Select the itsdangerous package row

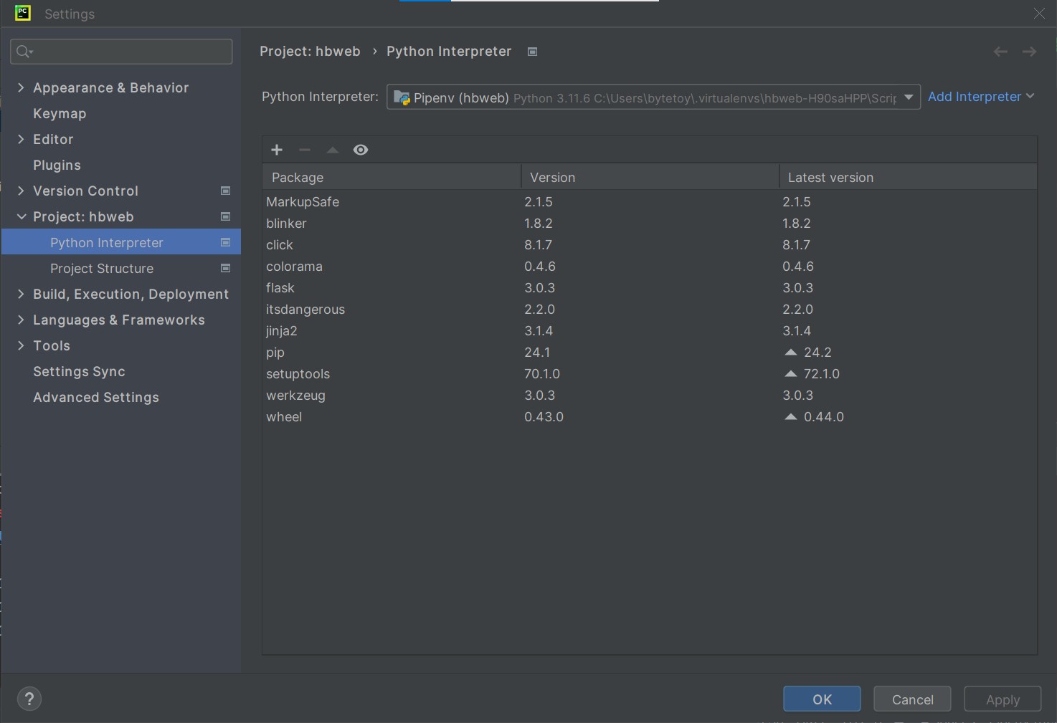coord(650,309)
